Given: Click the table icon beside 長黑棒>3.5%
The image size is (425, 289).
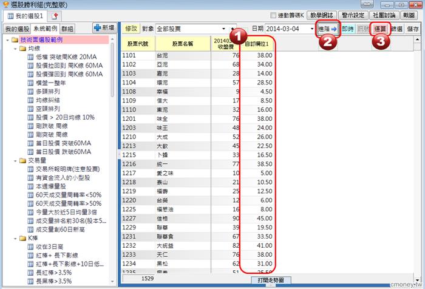Looking at the screenshot, I should tap(30, 281).
